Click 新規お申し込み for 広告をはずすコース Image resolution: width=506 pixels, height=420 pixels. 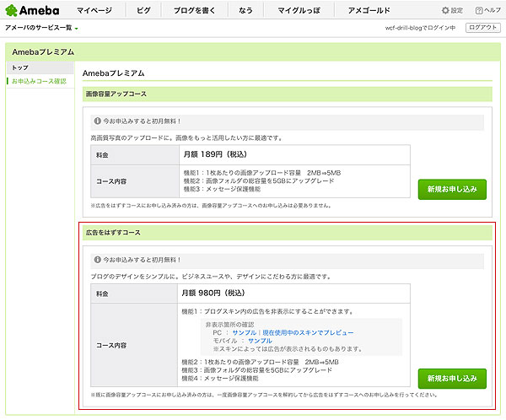pos(452,379)
